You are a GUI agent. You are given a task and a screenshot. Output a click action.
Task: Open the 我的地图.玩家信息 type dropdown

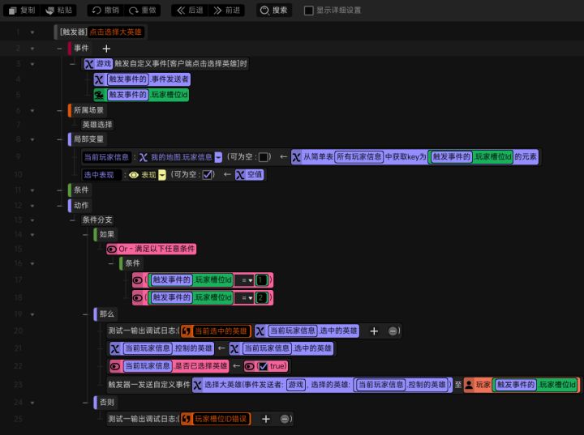[x=219, y=157]
